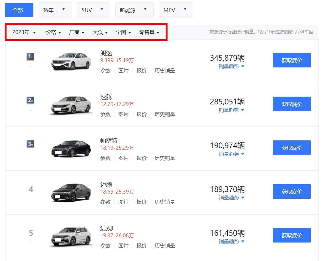The image size is (325, 261).
Task: Expand 销量趋势 for 速腾
Action: pyautogui.click(x=231, y=110)
